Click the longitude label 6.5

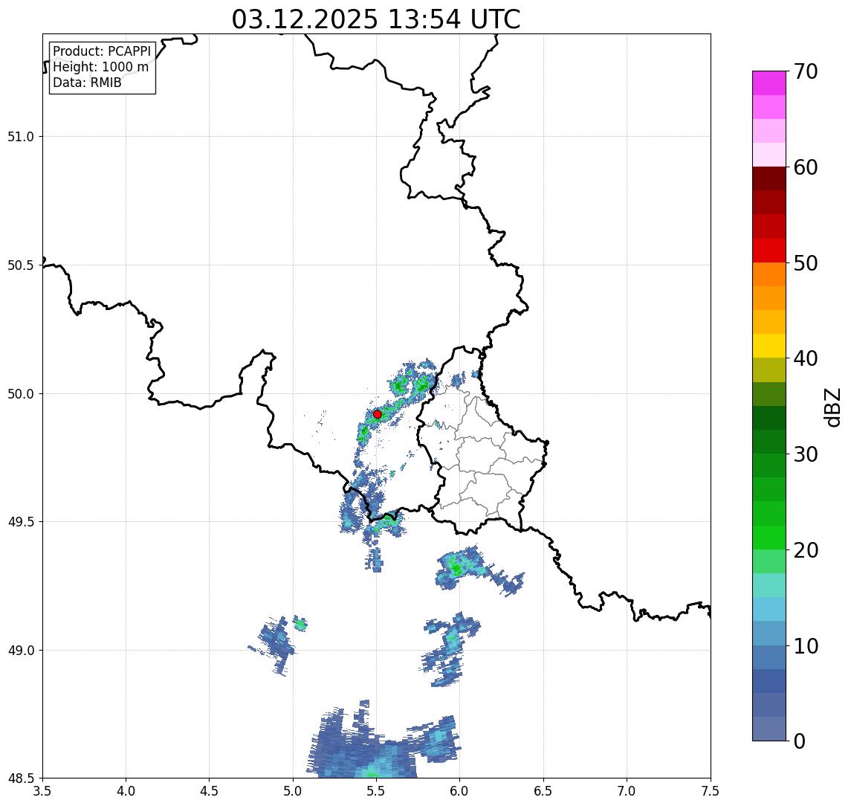(x=543, y=790)
